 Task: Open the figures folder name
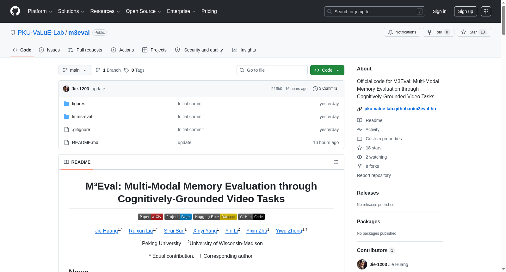(x=78, y=104)
